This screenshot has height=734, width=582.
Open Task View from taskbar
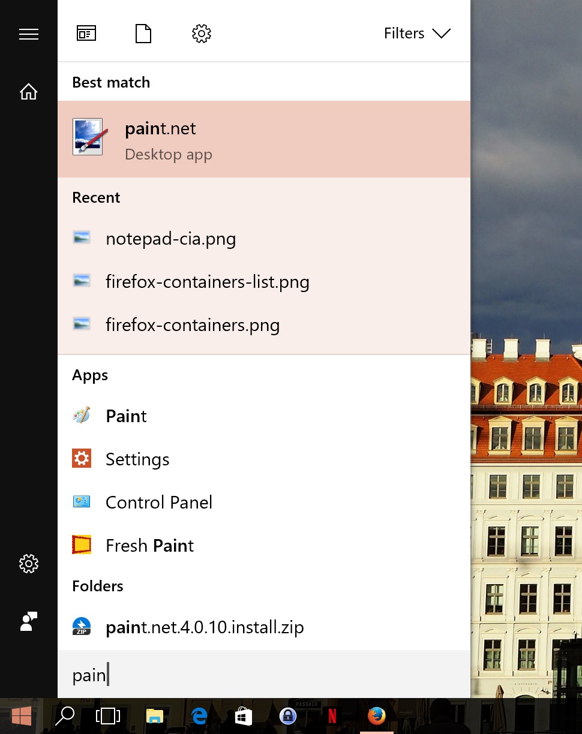(x=108, y=716)
